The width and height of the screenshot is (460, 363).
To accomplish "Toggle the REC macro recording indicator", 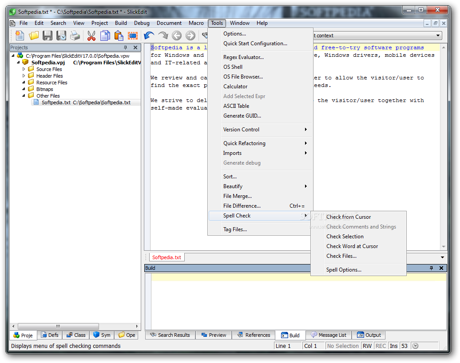I will [x=381, y=346].
